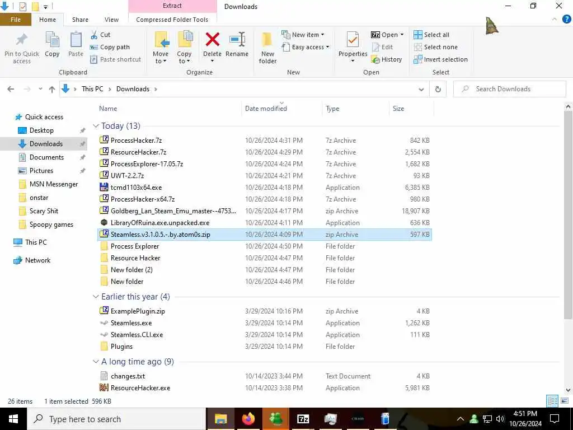The width and height of the screenshot is (573, 430).
Task: Rename the selected file via ribbon
Action: coord(237,45)
